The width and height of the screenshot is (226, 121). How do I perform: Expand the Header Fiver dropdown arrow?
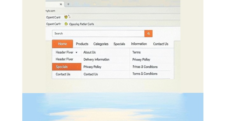(x=76, y=53)
